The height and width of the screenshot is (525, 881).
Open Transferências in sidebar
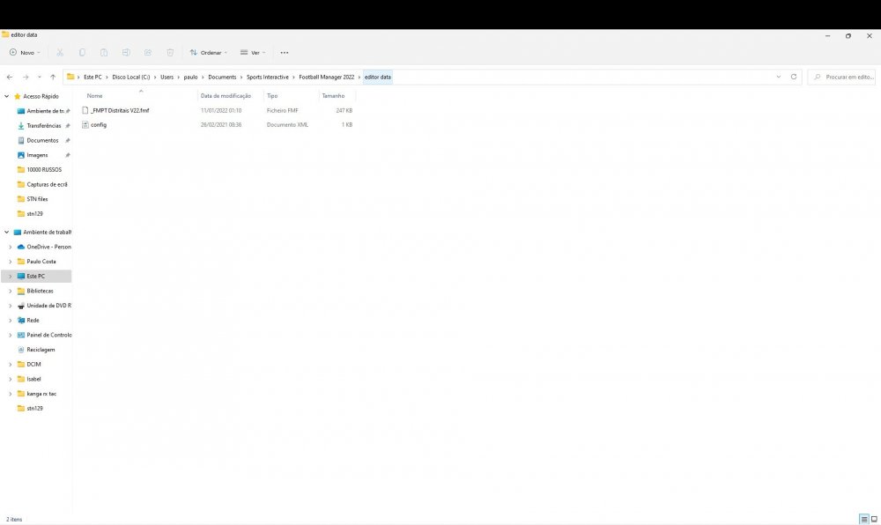point(44,126)
